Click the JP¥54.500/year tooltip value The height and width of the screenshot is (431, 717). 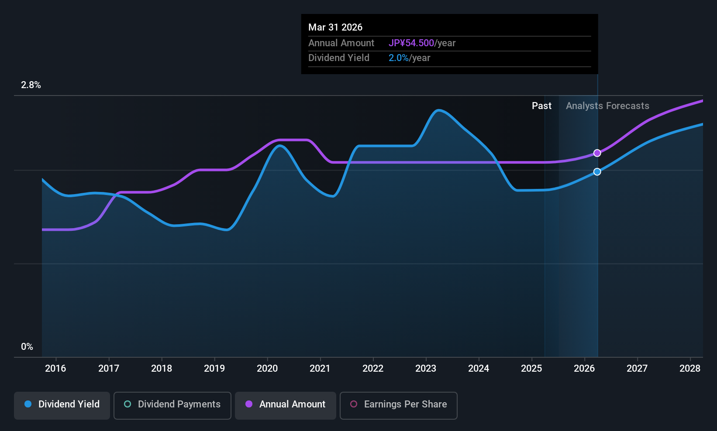[422, 43]
